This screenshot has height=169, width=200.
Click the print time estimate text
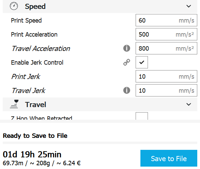coord(32,155)
